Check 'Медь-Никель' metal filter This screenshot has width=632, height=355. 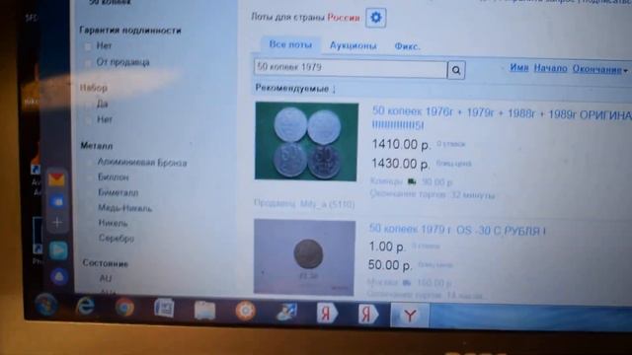pyautogui.click(x=91, y=208)
